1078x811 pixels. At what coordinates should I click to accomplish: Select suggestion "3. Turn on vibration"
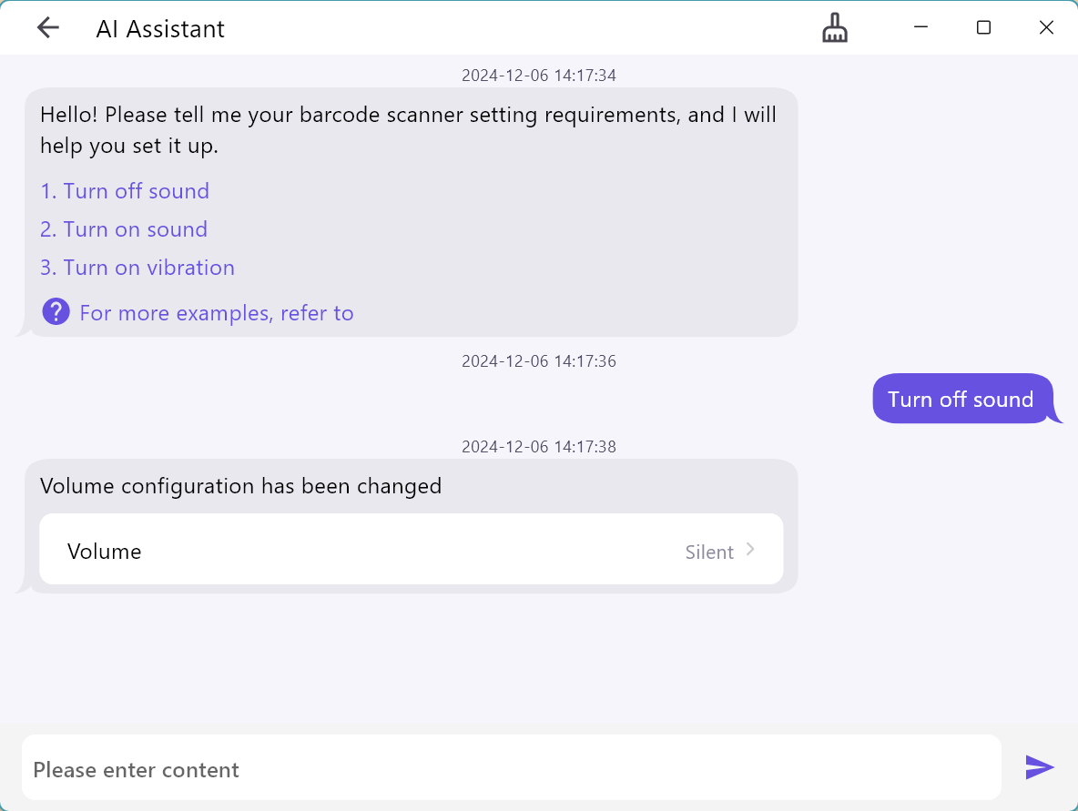[x=137, y=268]
